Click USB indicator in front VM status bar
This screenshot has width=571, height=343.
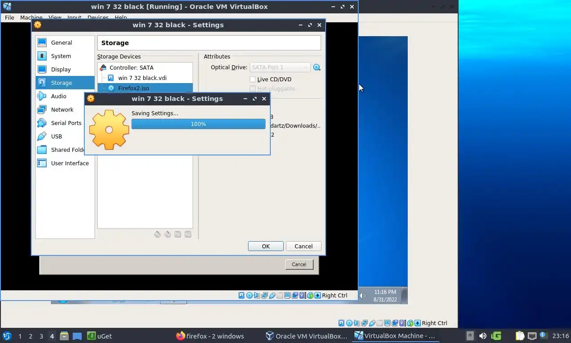tap(272, 295)
